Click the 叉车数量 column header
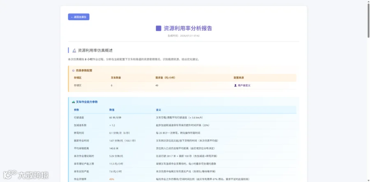This screenshot has height=182, width=370. pos(116,78)
